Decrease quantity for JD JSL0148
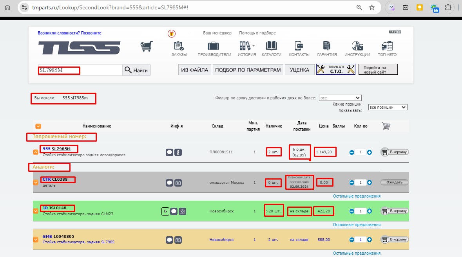This screenshot has height=257, width=462. point(351,211)
